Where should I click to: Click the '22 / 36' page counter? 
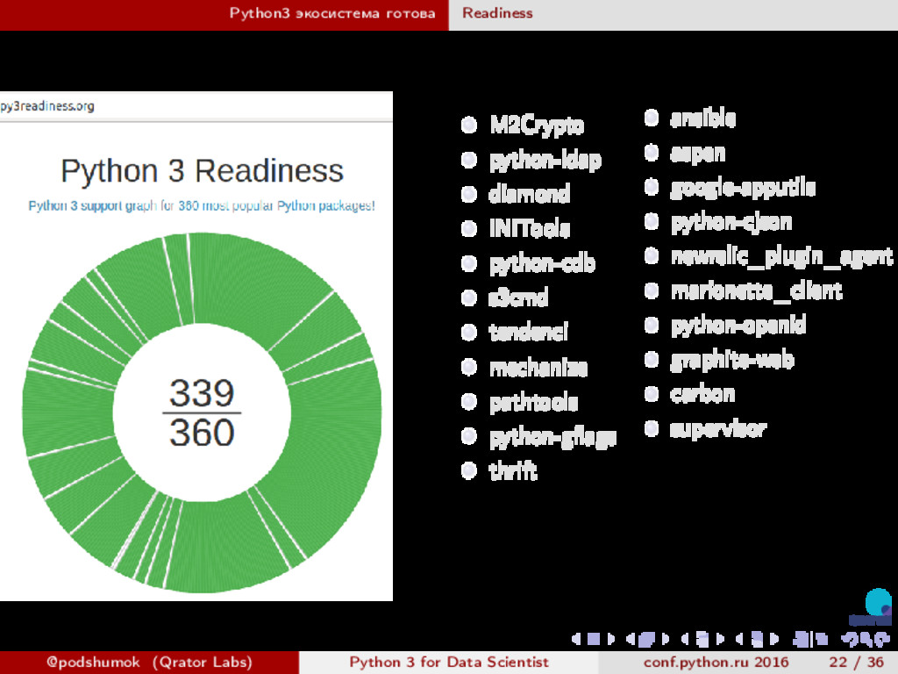click(856, 663)
